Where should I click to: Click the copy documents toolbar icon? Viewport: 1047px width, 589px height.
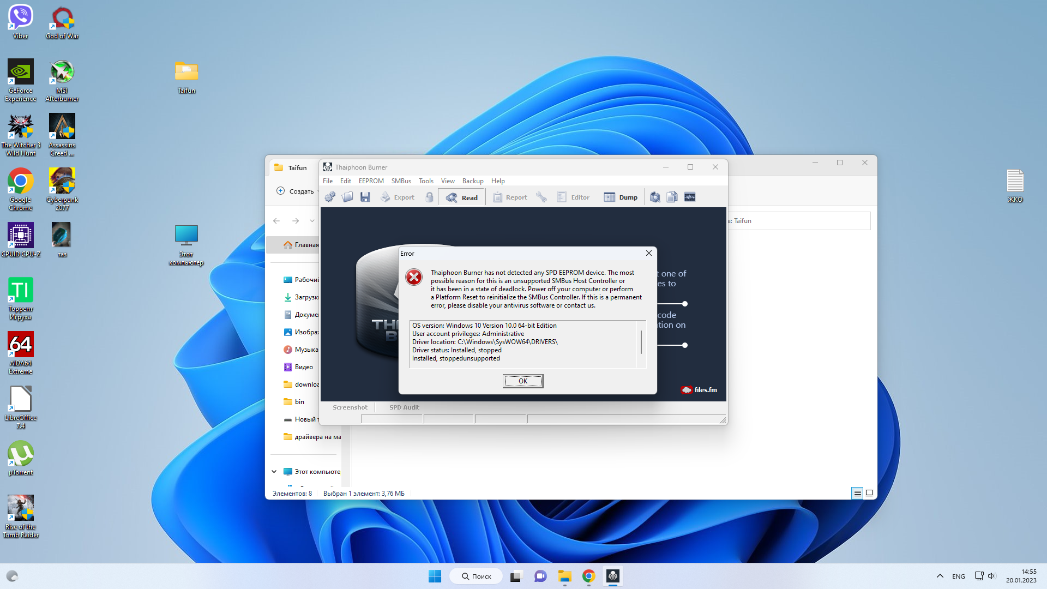pyautogui.click(x=672, y=197)
